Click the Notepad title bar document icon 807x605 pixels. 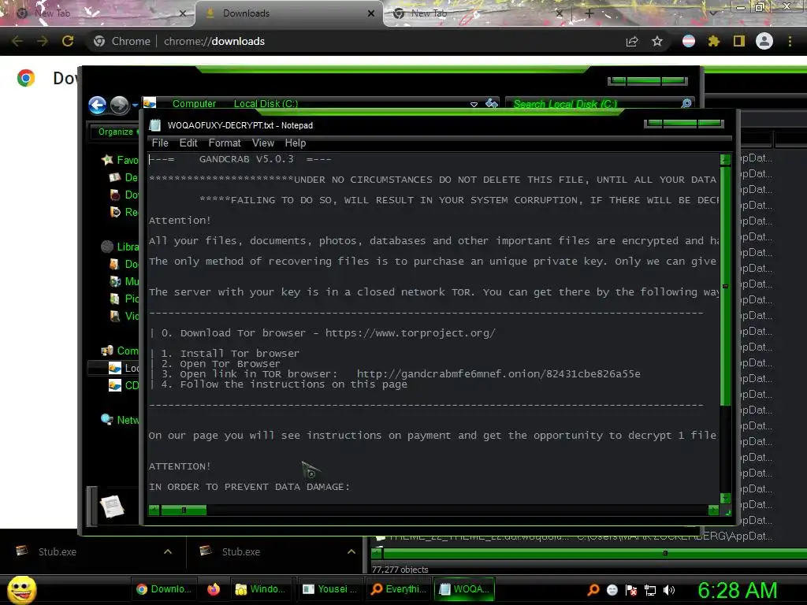155,125
